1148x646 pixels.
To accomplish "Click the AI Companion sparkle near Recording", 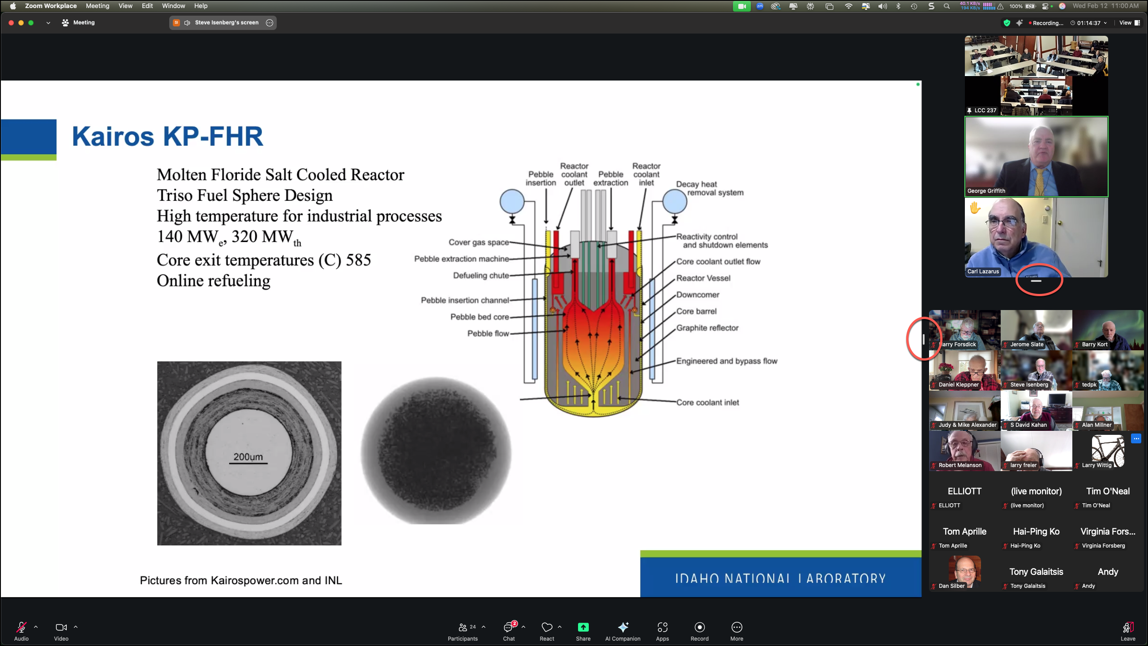I will click(x=1019, y=23).
